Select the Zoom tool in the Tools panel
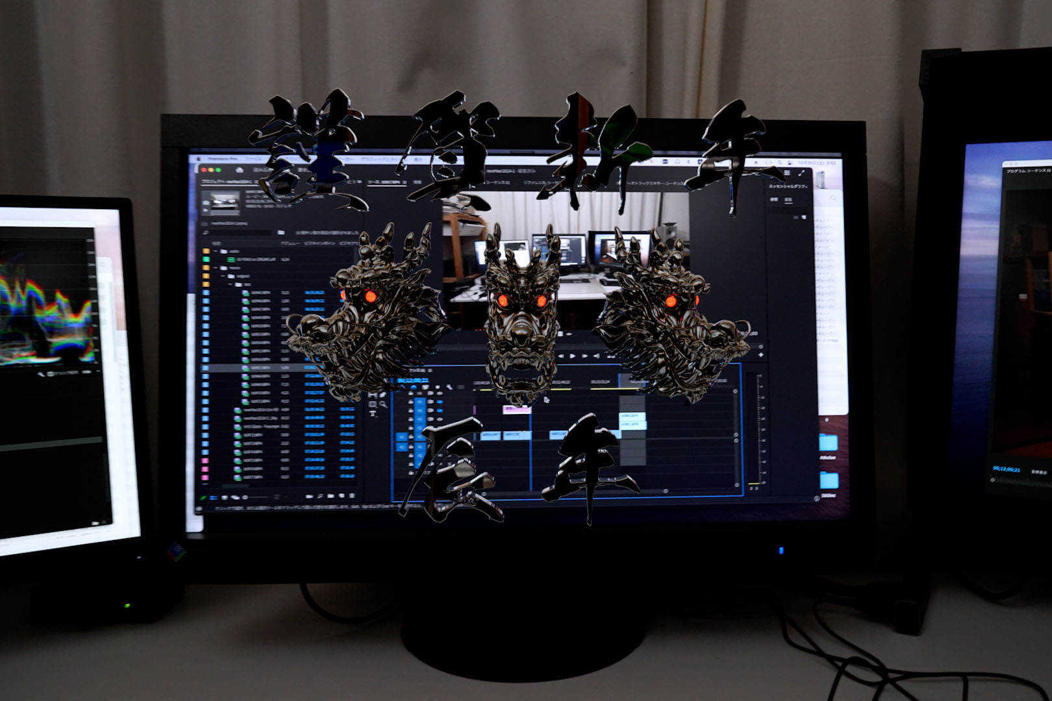This screenshot has width=1052, height=701. [383, 404]
